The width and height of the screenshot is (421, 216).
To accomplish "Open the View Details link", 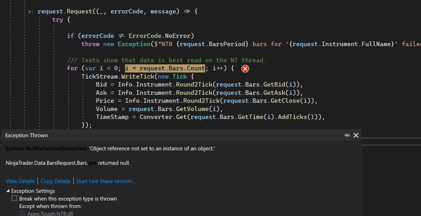I will [20, 181].
